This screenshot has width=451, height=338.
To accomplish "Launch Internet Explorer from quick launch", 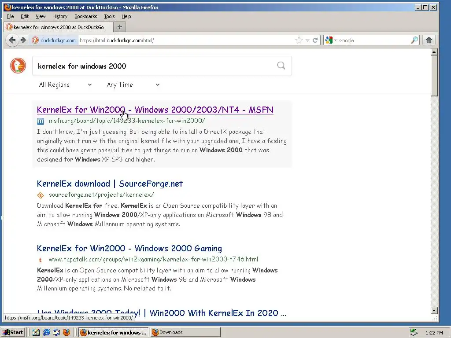I will coord(46,332).
